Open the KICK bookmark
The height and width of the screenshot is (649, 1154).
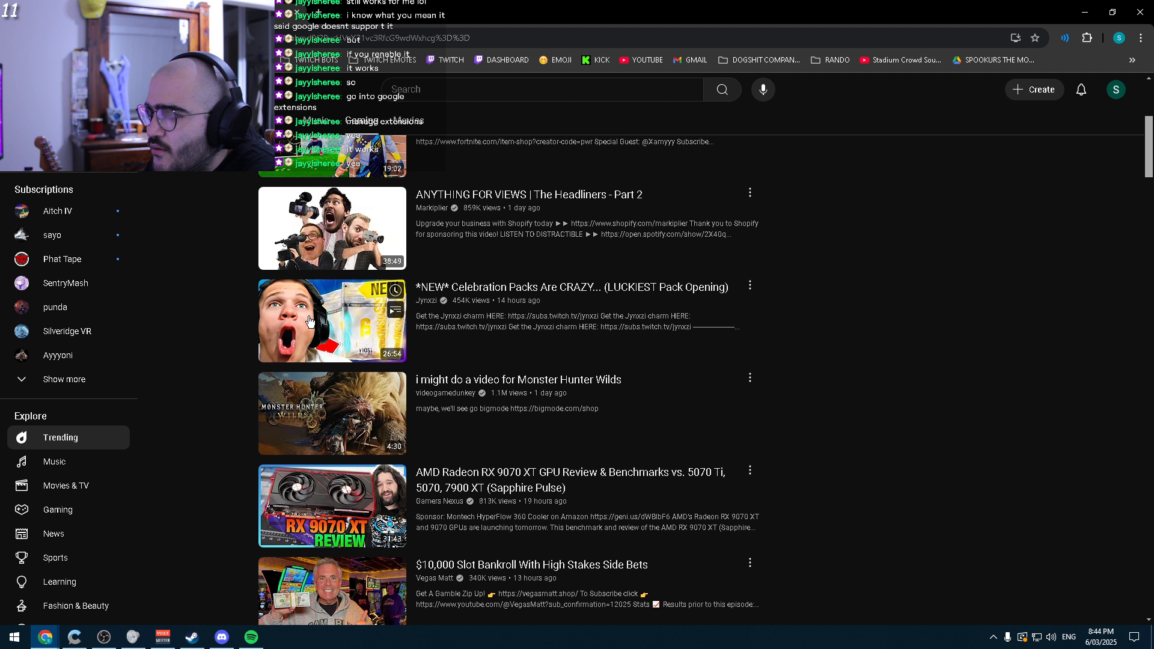pyautogui.click(x=595, y=59)
